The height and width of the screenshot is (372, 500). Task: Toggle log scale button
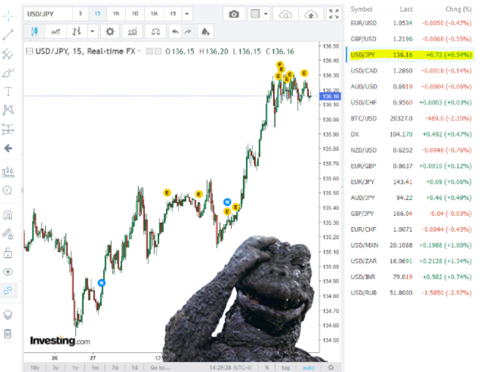point(285,367)
